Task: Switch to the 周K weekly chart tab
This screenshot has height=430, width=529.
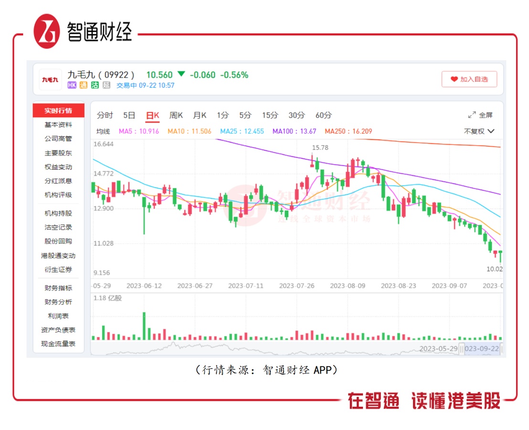Action: (x=176, y=115)
